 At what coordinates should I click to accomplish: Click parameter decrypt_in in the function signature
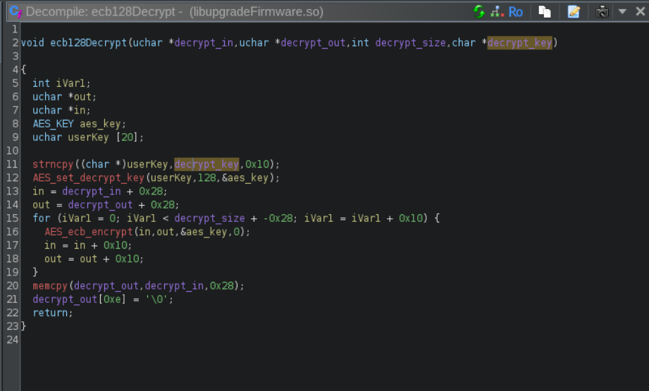click(204, 42)
